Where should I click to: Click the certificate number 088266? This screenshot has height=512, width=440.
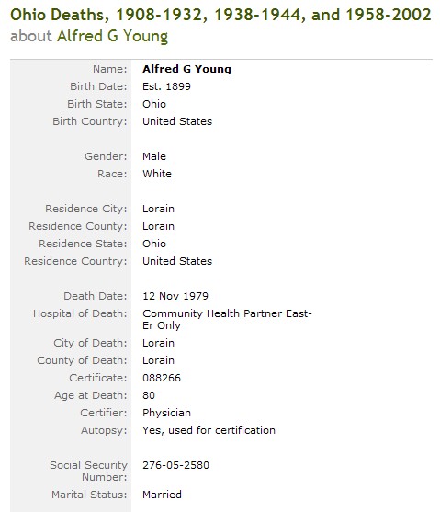(x=162, y=378)
